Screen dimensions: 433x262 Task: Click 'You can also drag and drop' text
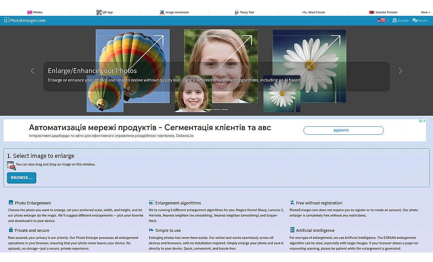coord(56,164)
